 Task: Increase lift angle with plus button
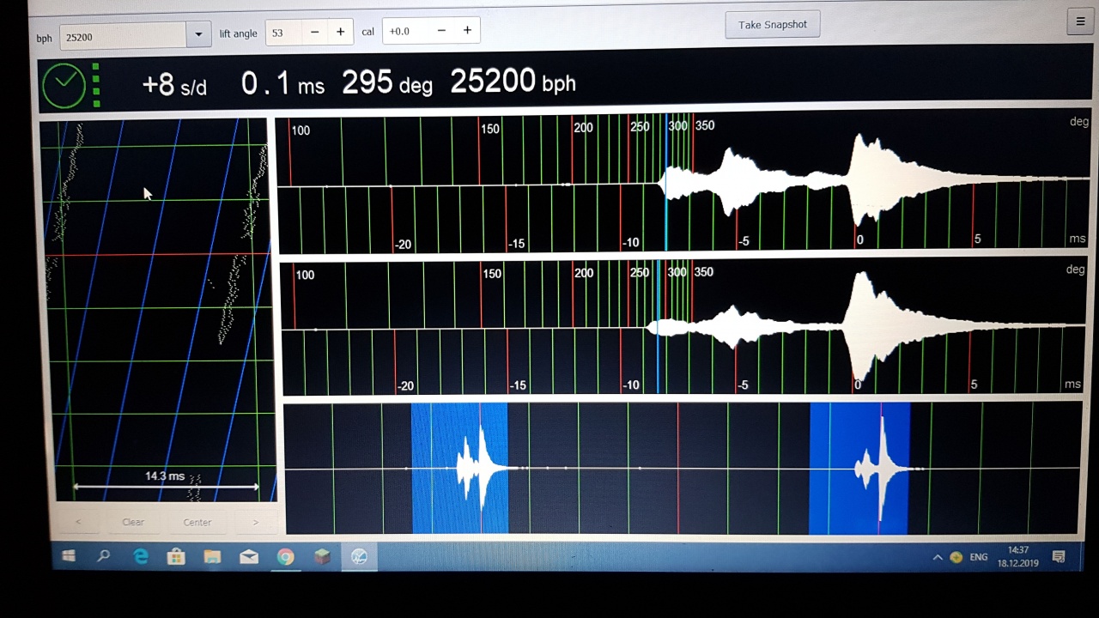click(340, 32)
